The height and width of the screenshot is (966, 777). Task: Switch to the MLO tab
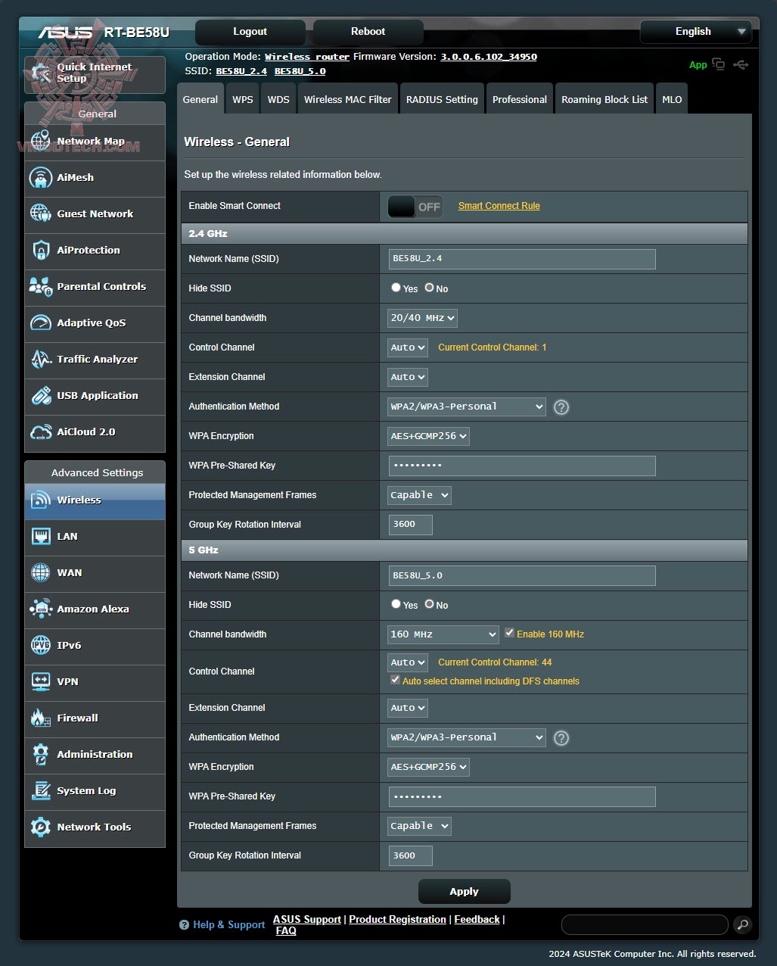672,99
